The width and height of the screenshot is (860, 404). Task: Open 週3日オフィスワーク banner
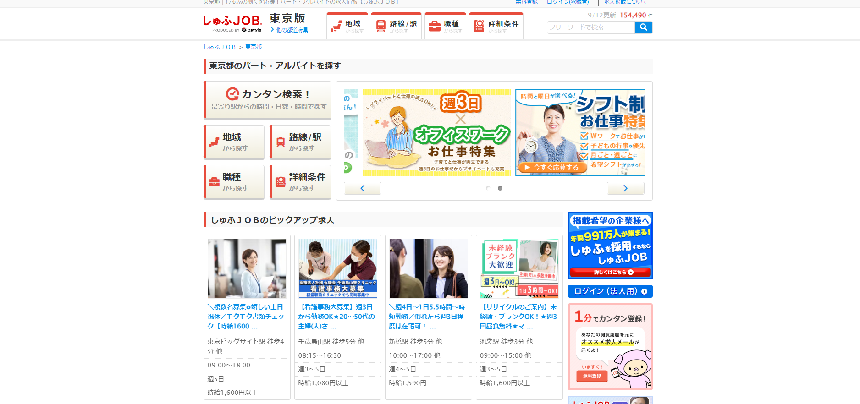pos(436,132)
